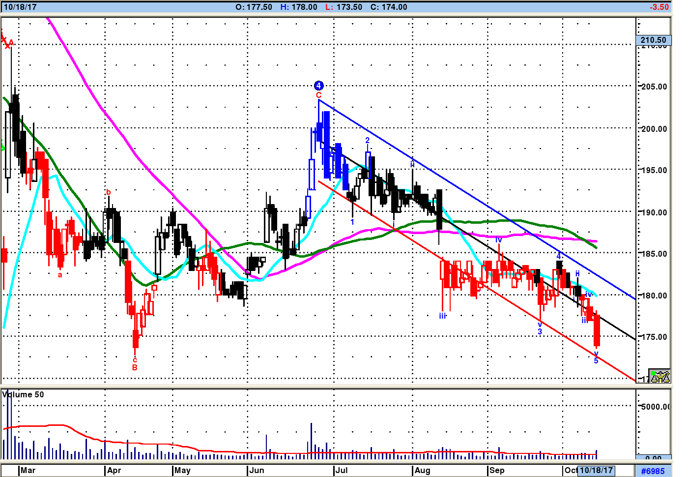Click the circled 4 wave marker
688x477 pixels.
318,86
